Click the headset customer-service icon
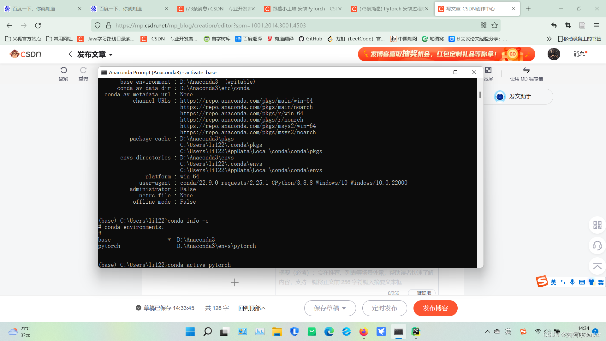 [597, 246]
